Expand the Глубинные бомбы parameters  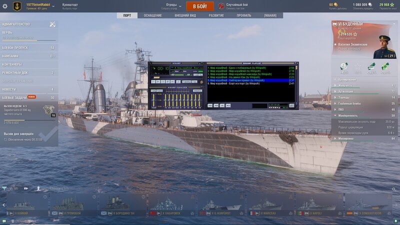tap(364, 103)
